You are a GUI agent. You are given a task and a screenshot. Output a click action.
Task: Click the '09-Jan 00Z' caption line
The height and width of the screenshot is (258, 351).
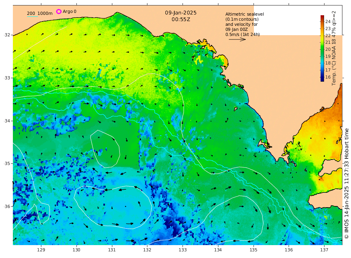[236, 29]
